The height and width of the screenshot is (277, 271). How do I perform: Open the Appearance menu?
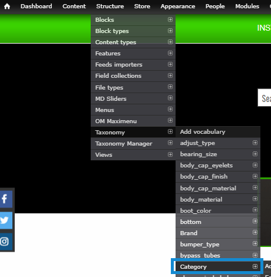pyautogui.click(x=178, y=6)
